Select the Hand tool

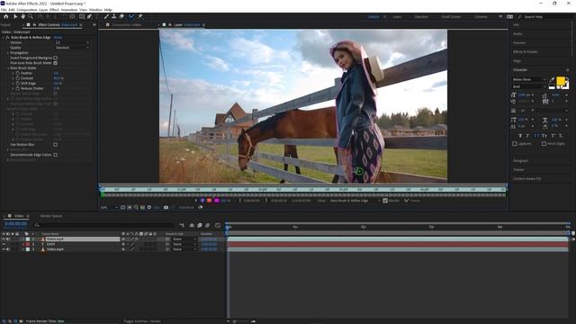(x=22, y=16)
